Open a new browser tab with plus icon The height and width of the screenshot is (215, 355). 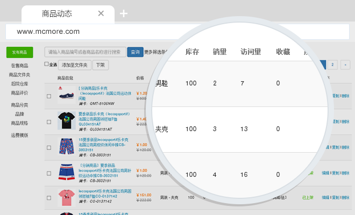(x=124, y=13)
